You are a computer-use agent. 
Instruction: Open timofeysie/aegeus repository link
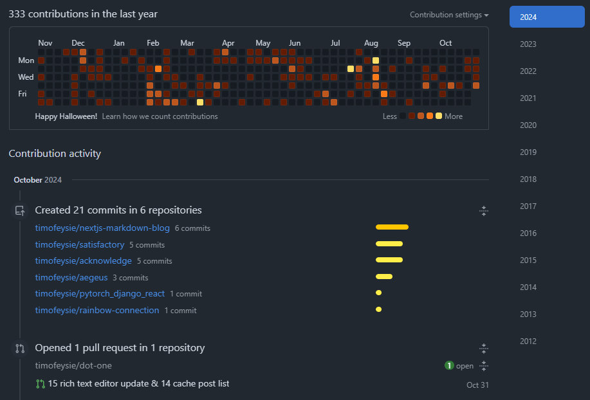pyautogui.click(x=71, y=277)
